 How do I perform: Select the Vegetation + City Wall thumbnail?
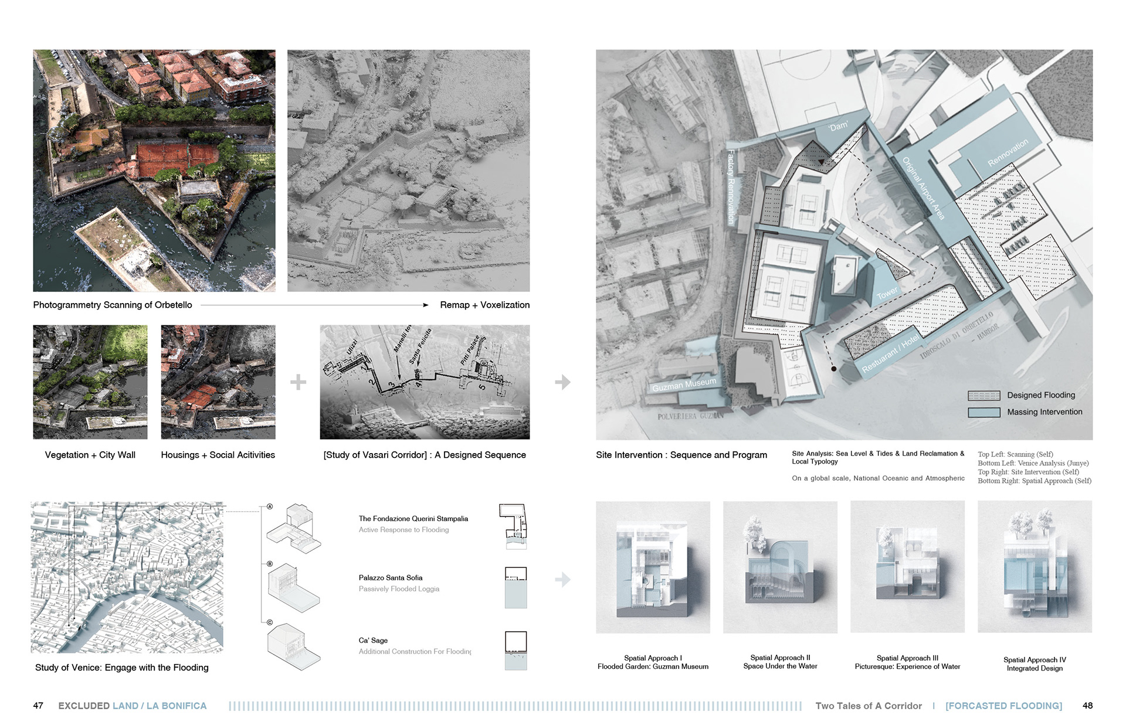(90, 382)
